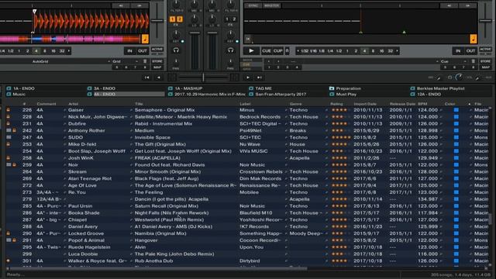Viewport: 496px width, 279px height.
Task: Delete the right deck's Cue point with trash icon
Action: click(x=474, y=61)
